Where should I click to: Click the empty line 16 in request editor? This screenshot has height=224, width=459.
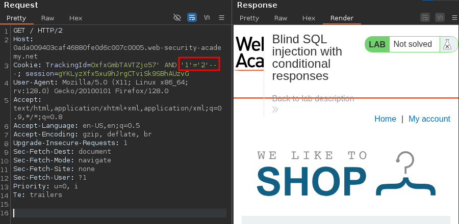click(x=102, y=213)
